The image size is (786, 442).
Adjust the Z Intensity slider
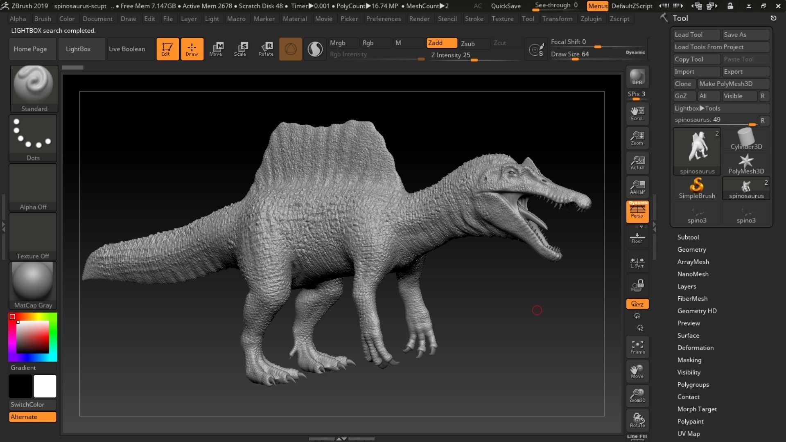coord(475,56)
